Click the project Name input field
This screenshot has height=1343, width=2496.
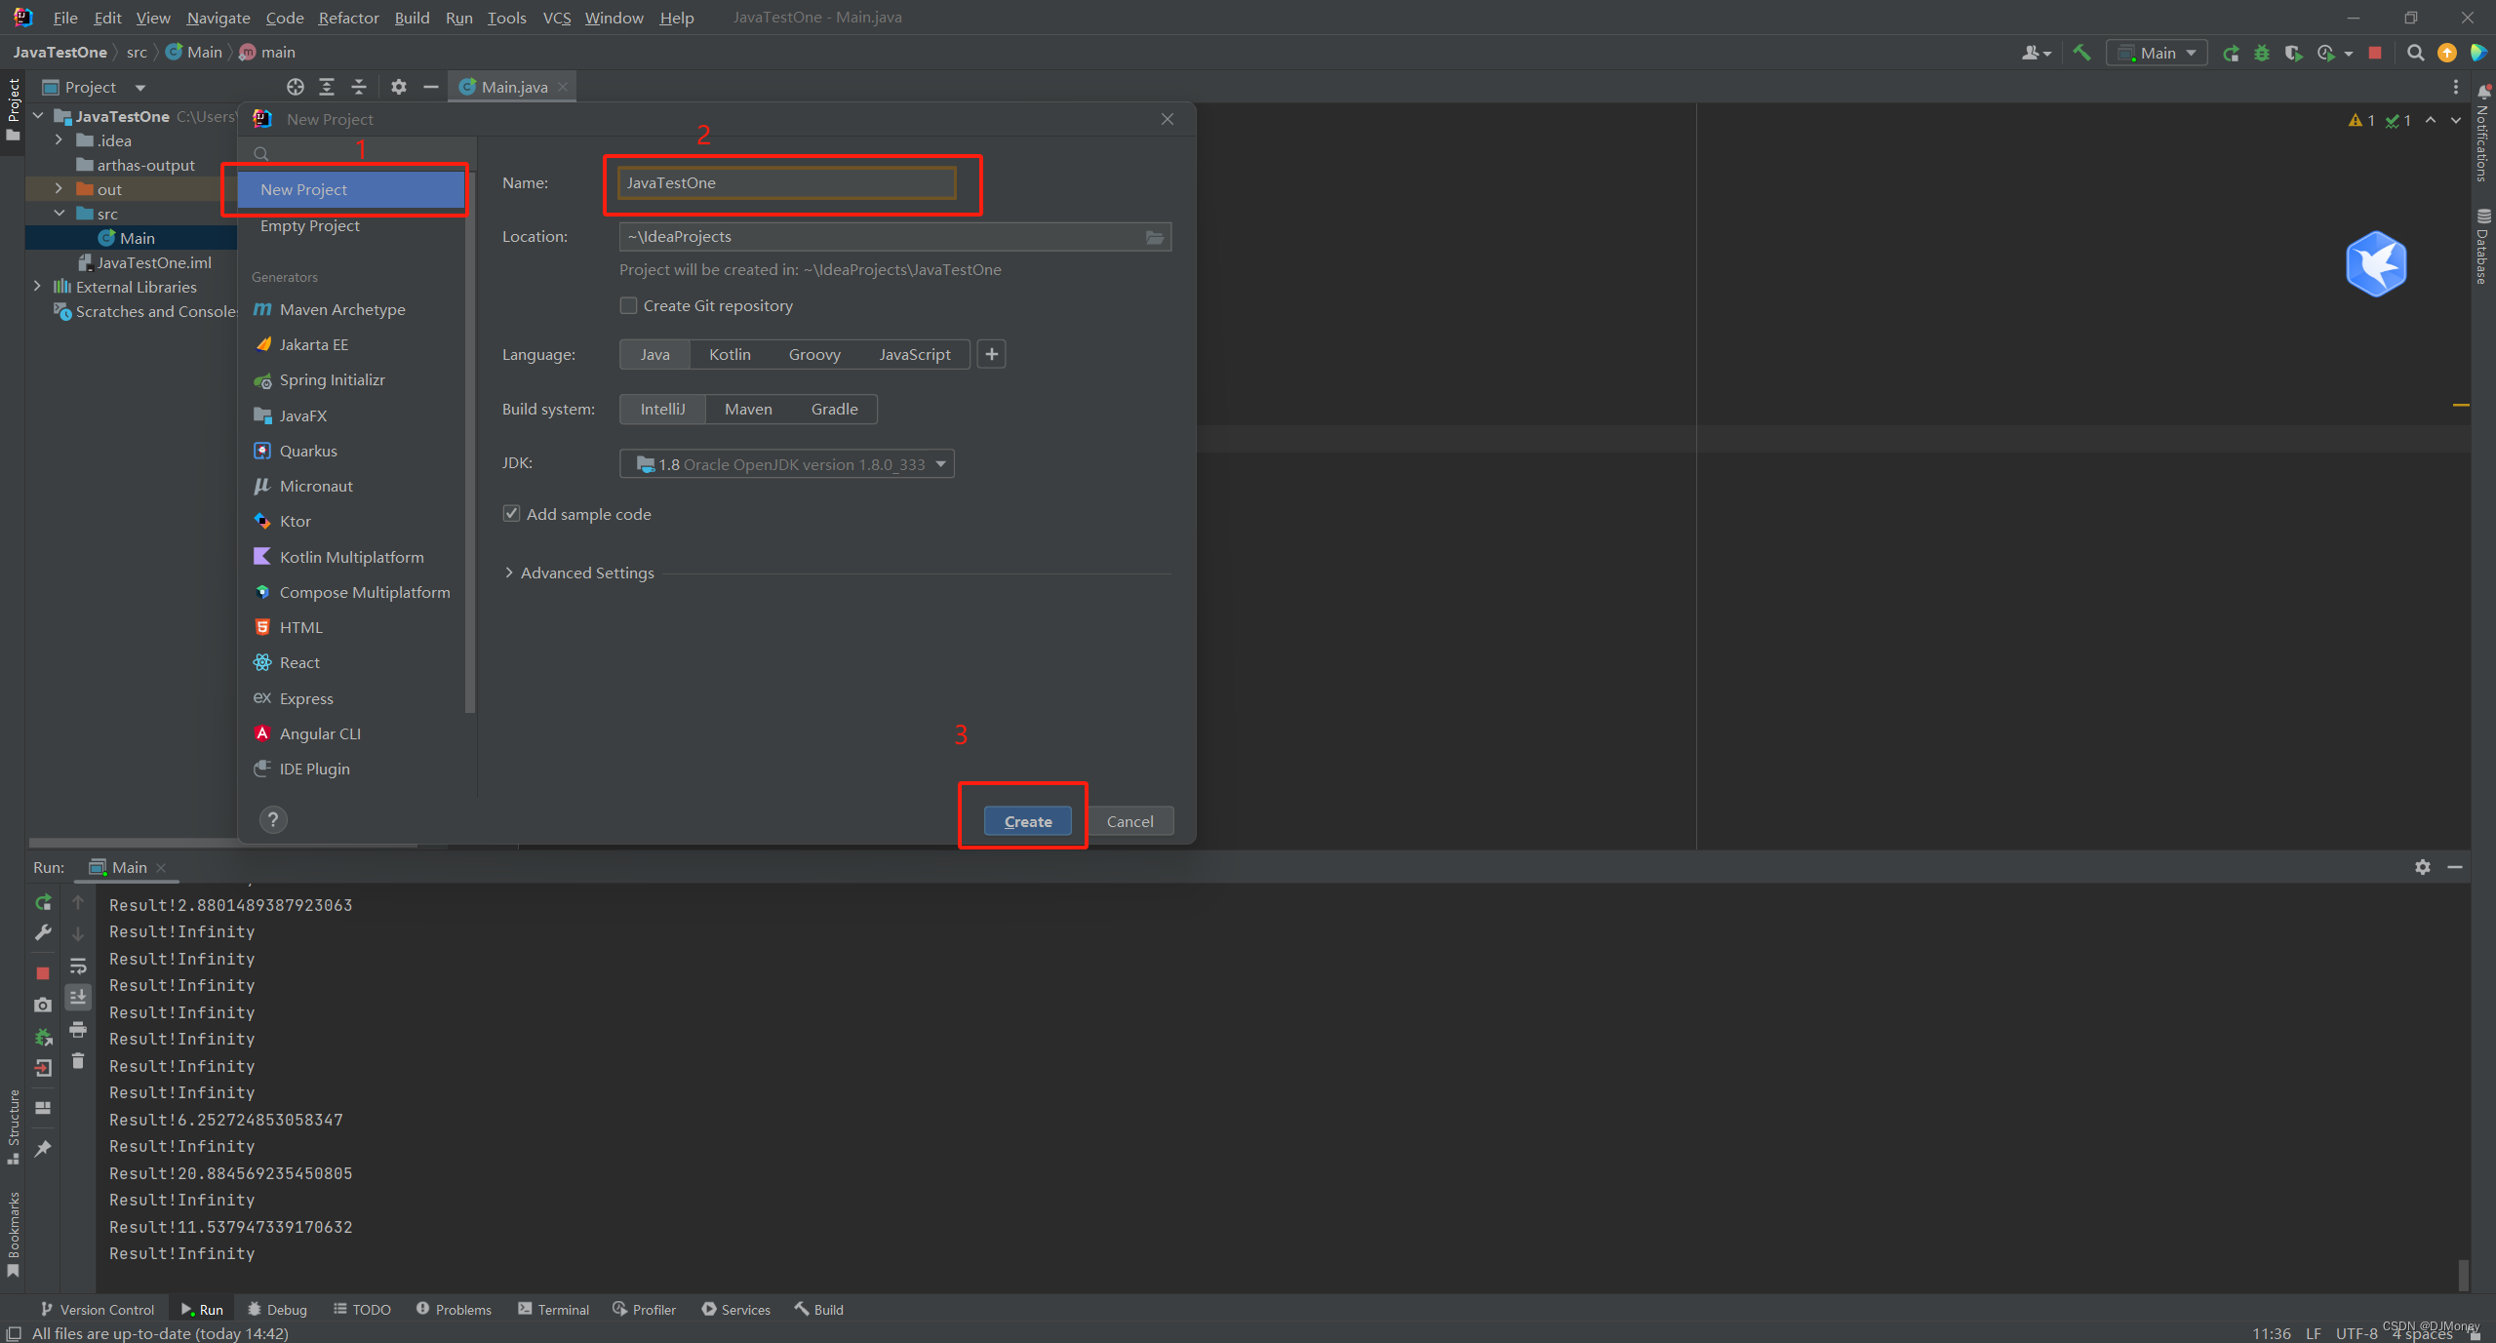[x=786, y=183]
